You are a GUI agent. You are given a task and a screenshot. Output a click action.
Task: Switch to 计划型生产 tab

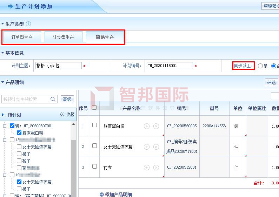63,37
